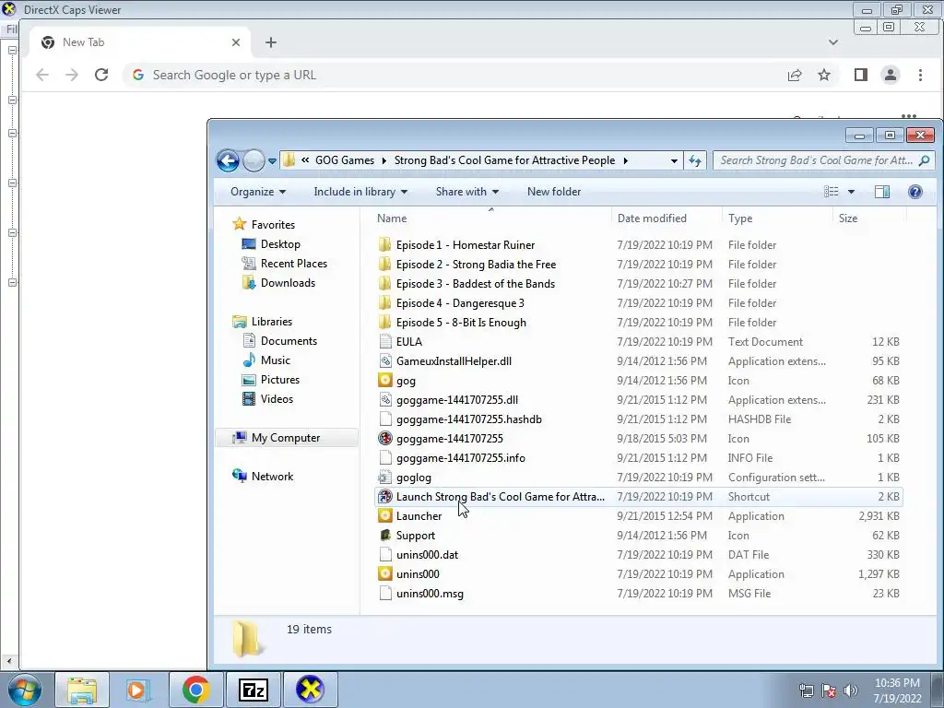The image size is (944, 708).
Task: Select My Computer in navigation pane
Action: (286, 438)
